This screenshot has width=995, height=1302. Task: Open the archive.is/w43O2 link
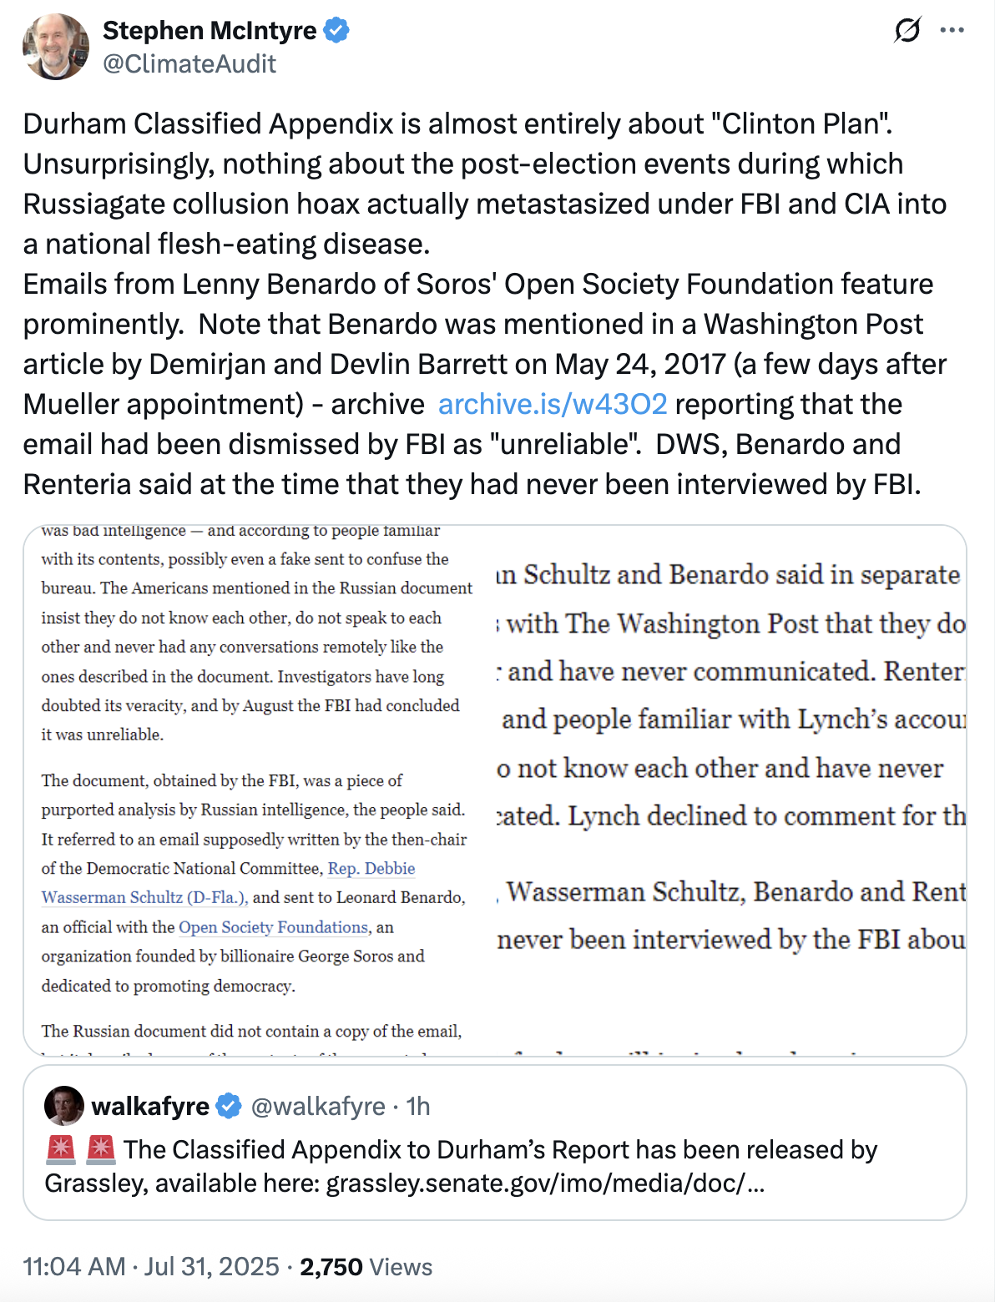pos(553,404)
